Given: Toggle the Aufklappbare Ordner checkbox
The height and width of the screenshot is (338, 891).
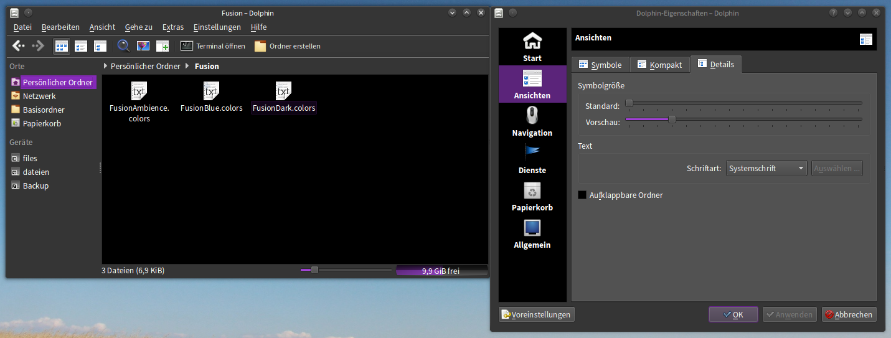Looking at the screenshot, I should coord(582,195).
